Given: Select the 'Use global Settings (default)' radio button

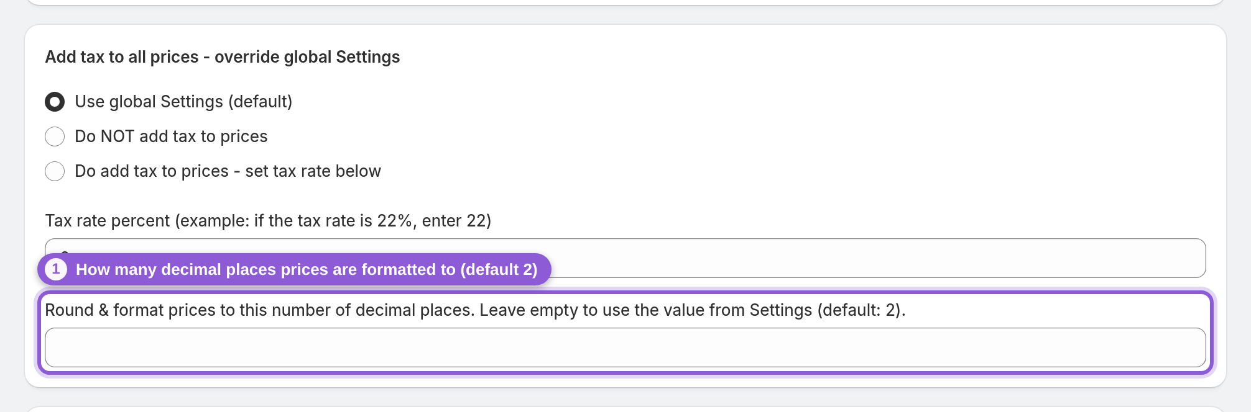Looking at the screenshot, I should 55,102.
